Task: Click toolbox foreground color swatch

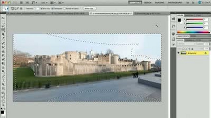Action: pos(2,112)
